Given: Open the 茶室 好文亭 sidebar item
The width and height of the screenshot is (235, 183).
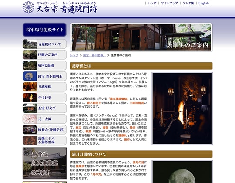Looking at the screenshot, I should click(44, 108).
